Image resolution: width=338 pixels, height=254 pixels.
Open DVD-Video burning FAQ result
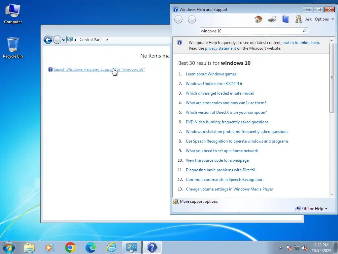[x=227, y=122]
